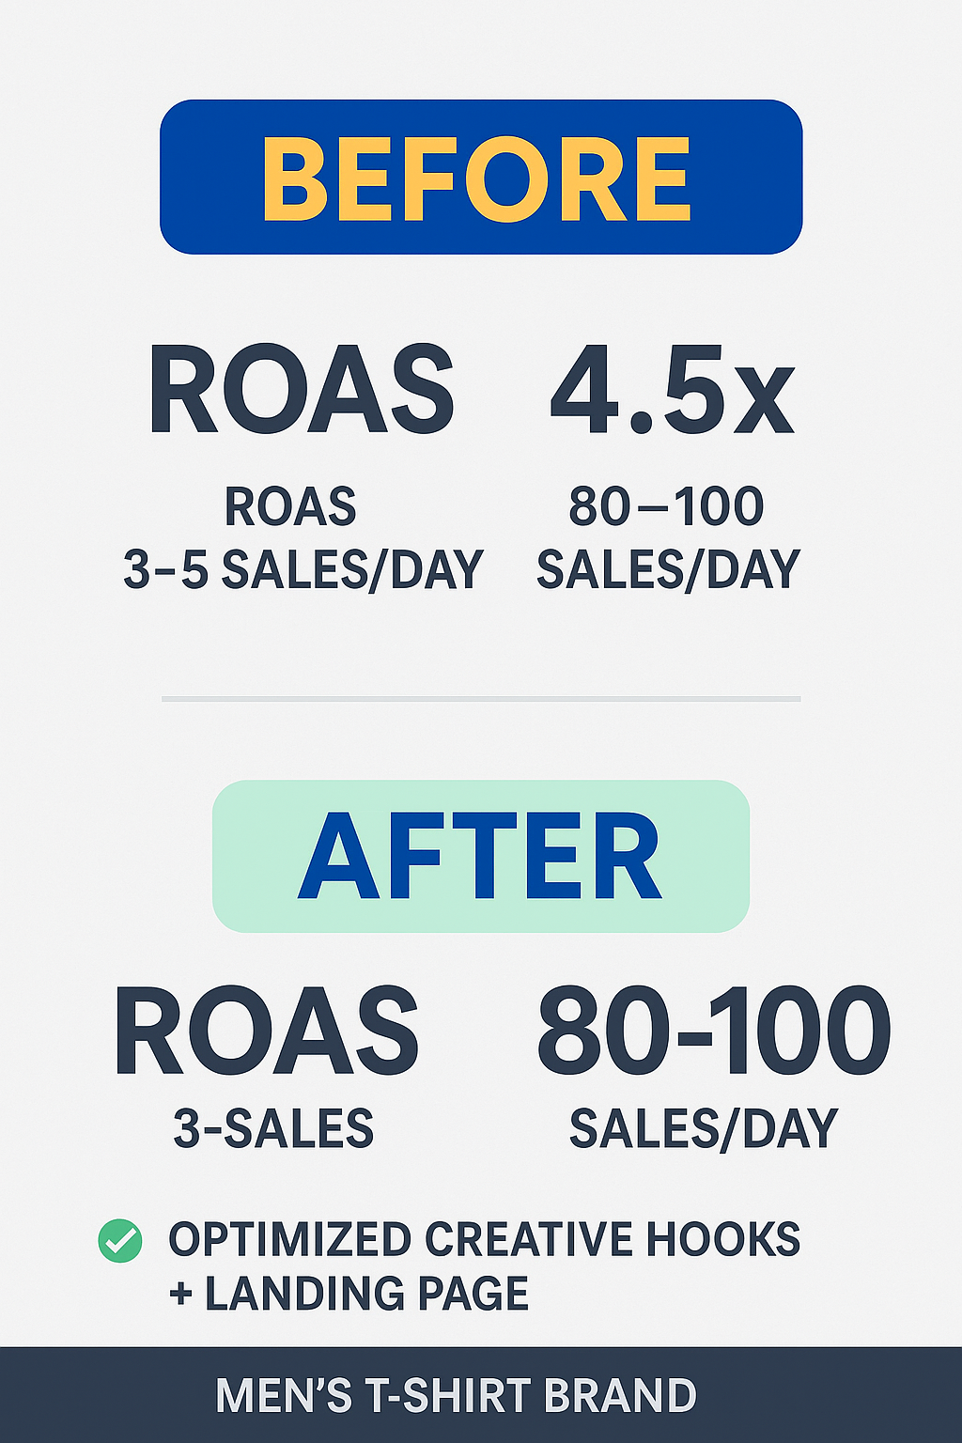Click the blue BEFORE banner
Screen dimensions: 962x1443
click(x=481, y=177)
